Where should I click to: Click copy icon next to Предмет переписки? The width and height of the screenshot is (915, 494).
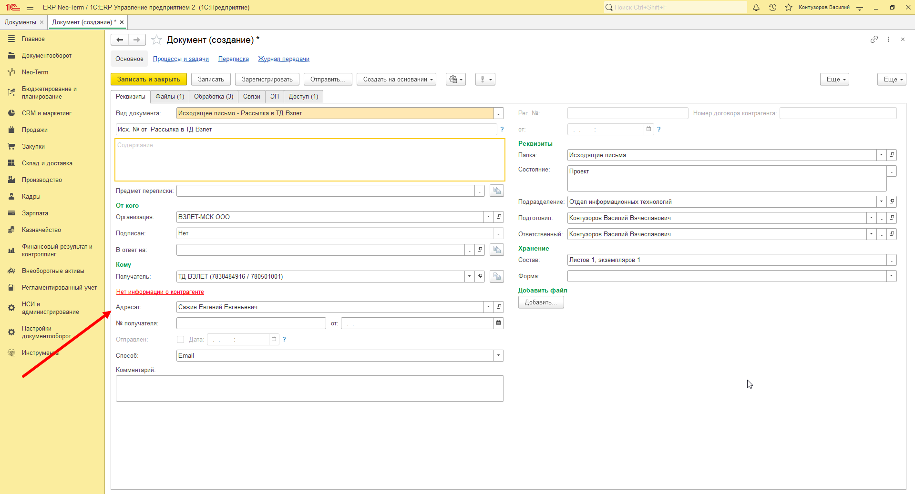click(497, 191)
